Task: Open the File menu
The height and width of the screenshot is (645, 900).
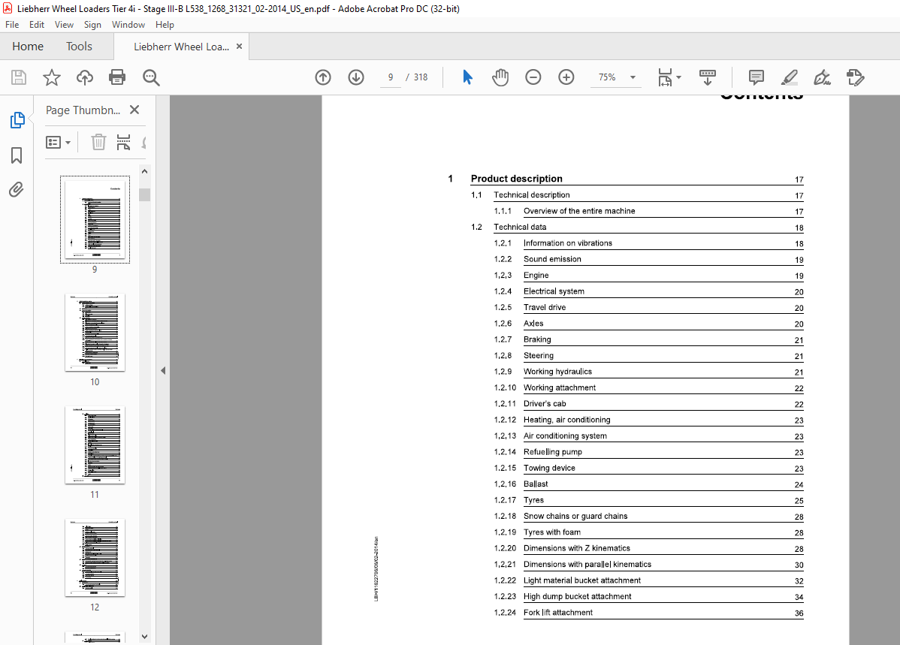Action: tap(12, 25)
